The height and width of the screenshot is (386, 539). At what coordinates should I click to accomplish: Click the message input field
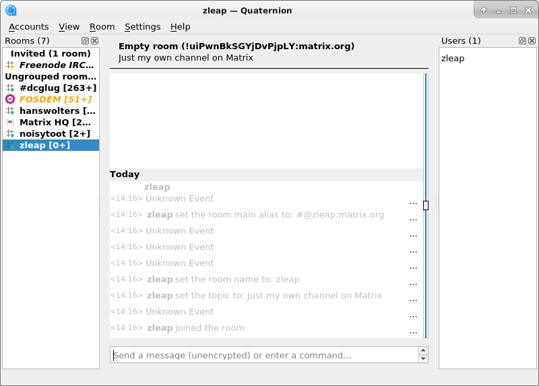(264, 355)
